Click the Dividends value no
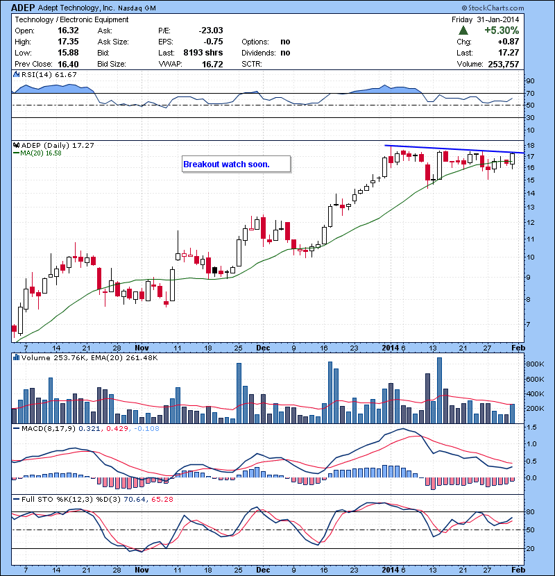This screenshot has width=555, height=576. pos(285,53)
